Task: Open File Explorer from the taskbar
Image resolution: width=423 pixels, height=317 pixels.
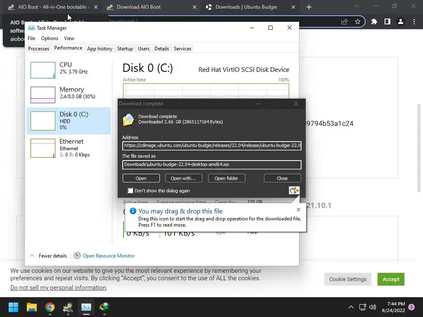Action: click(x=31, y=307)
